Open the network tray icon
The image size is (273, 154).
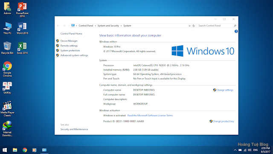point(245,150)
